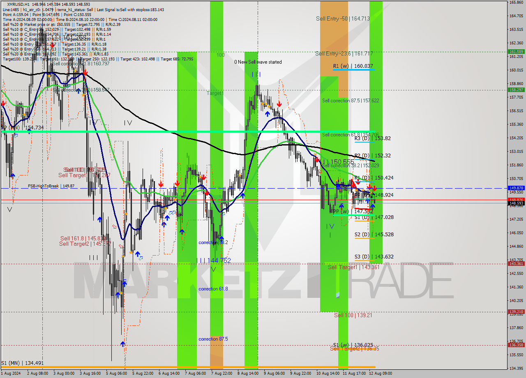Click the red 139.210 price tag on axis
Viewport: 526px width, 378px height.
coord(516,312)
